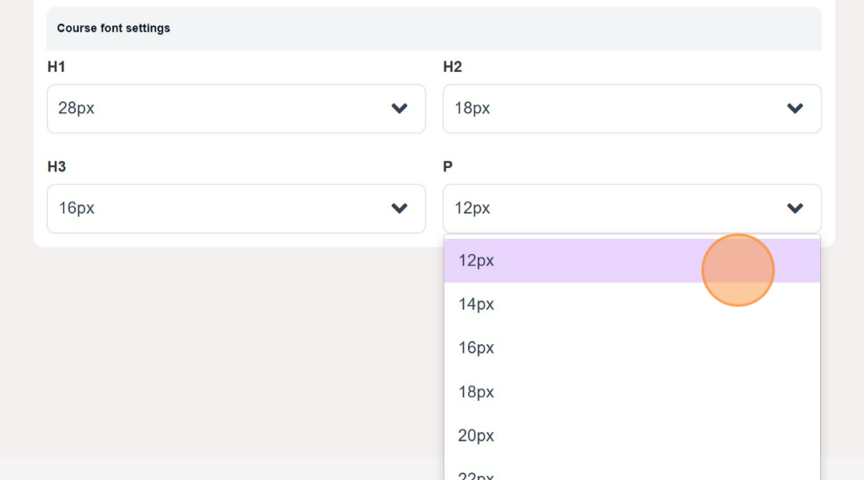The height and width of the screenshot is (480, 864).
Task: Click the H3 dropdown chevron arrow
Action: [399, 208]
